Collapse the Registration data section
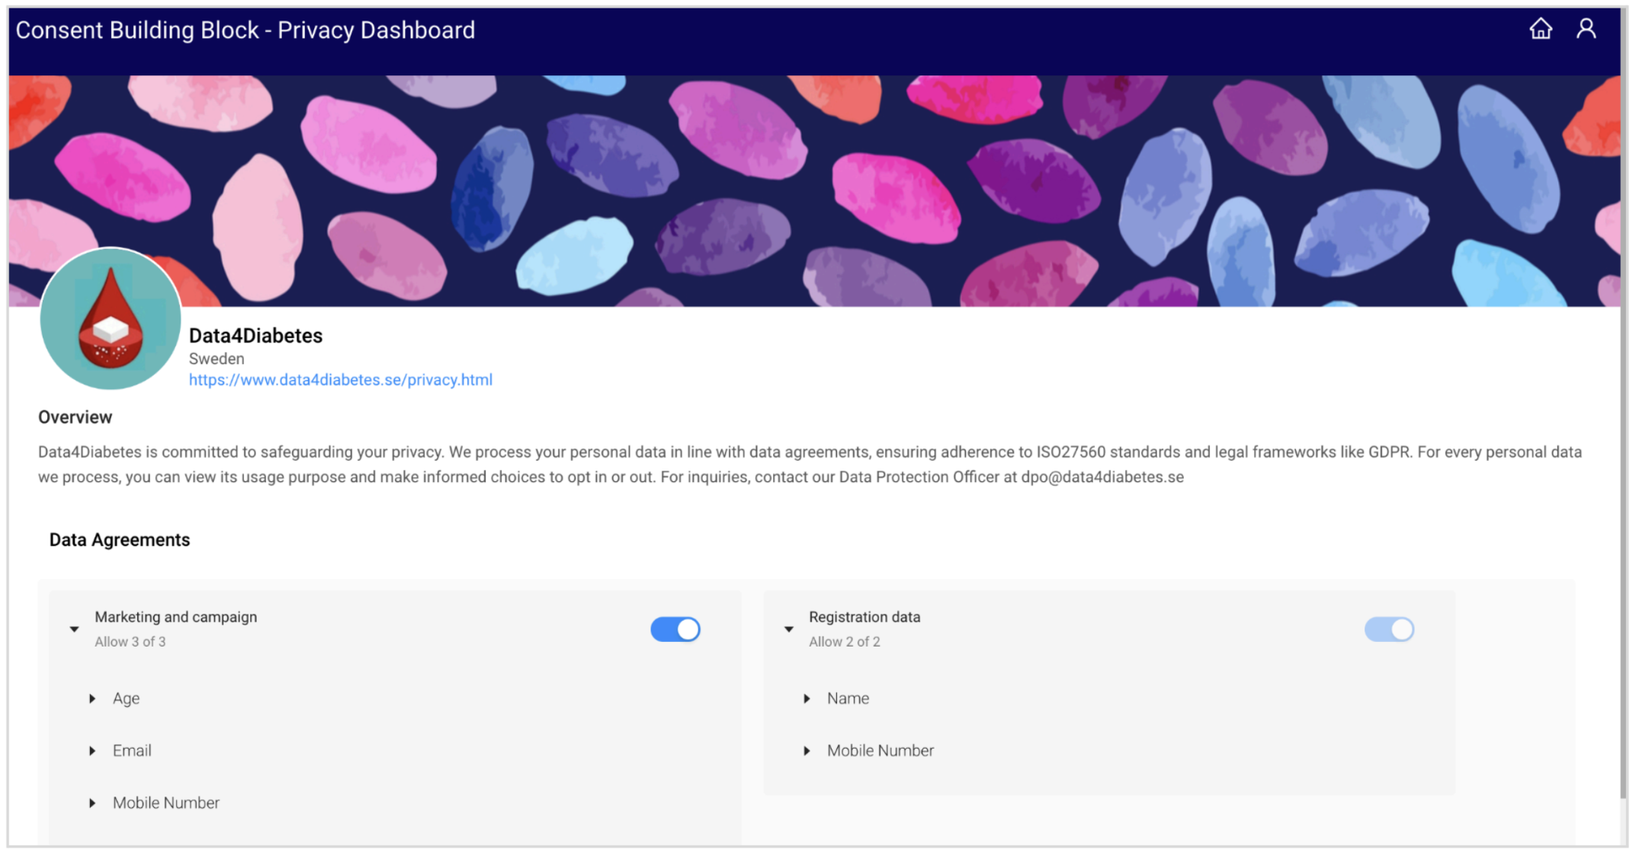This screenshot has width=1639, height=859. point(789,629)
